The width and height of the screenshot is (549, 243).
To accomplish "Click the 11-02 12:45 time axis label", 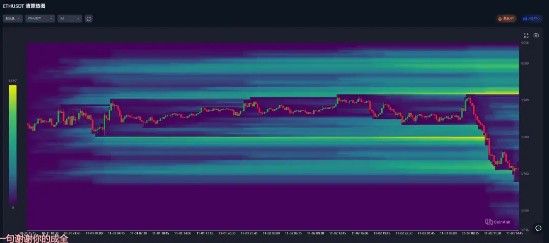I will pyautogui.click(x=338, y=233).
